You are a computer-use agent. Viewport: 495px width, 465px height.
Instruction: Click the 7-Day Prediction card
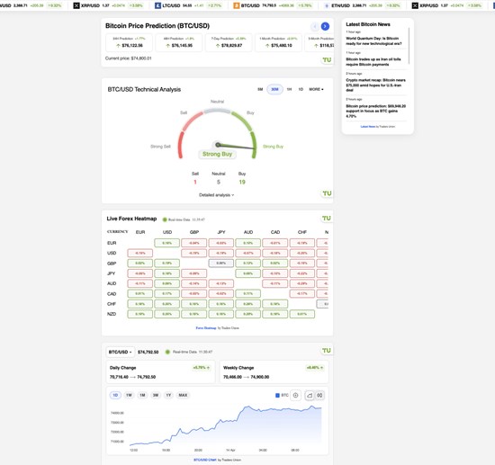tap(229, 42)
